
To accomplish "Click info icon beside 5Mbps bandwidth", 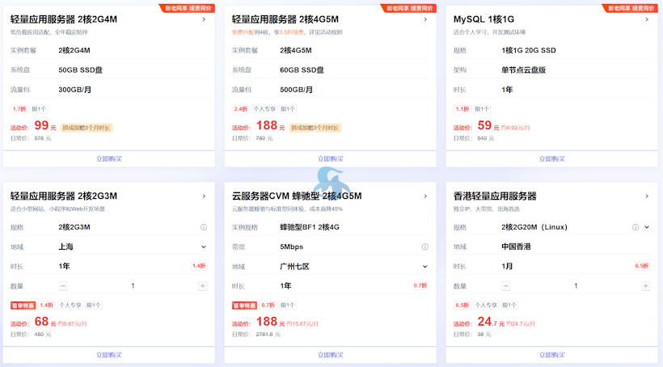I will coord(425,247).
